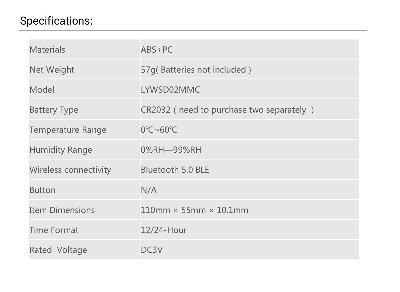
Task: Click the Temperature Range label
Action: (68, 130)
